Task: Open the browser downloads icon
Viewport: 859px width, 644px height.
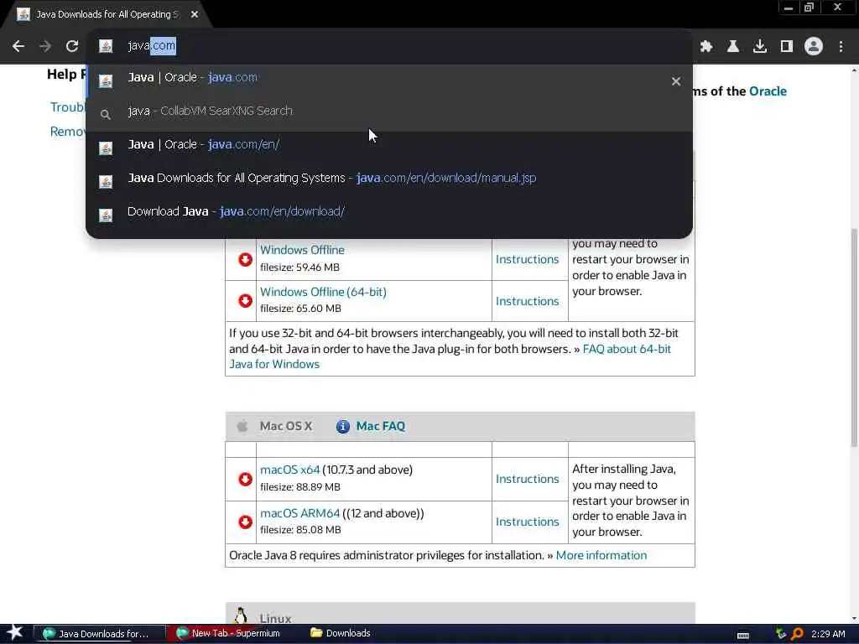Action: 760,47
